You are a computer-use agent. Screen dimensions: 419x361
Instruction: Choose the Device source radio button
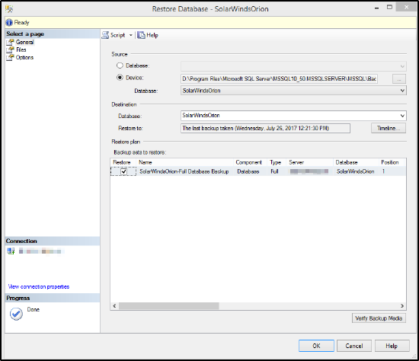point(120,78)
